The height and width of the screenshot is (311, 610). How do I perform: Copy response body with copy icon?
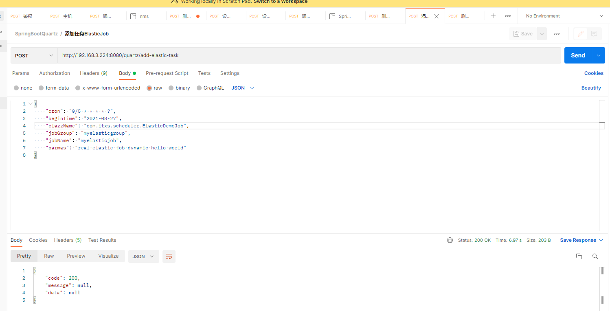pyautogui.click(x=579, y=256)
